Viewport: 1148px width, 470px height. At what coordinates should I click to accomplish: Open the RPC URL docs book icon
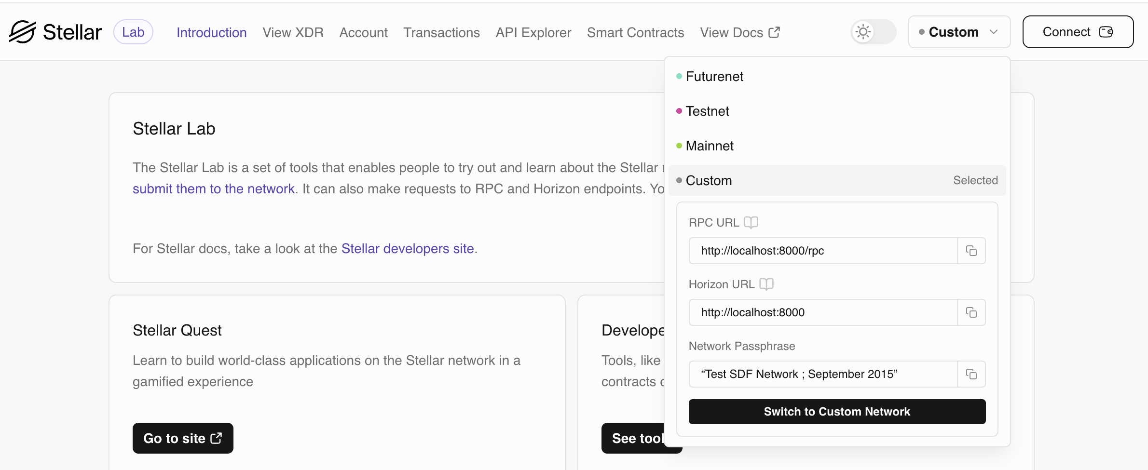(x=751, y=222)
